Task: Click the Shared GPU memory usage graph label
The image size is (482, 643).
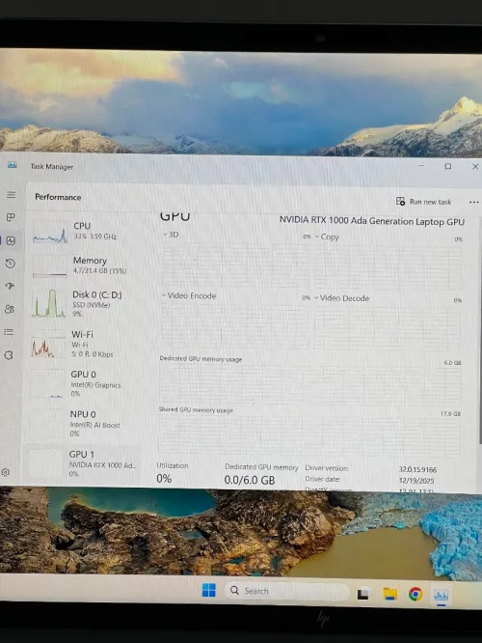Action: pyautogui.click(x=196, y=409)
